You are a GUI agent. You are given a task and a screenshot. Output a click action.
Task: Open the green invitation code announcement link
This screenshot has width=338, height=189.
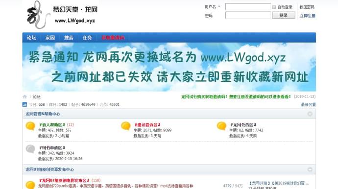pos(236,96)
